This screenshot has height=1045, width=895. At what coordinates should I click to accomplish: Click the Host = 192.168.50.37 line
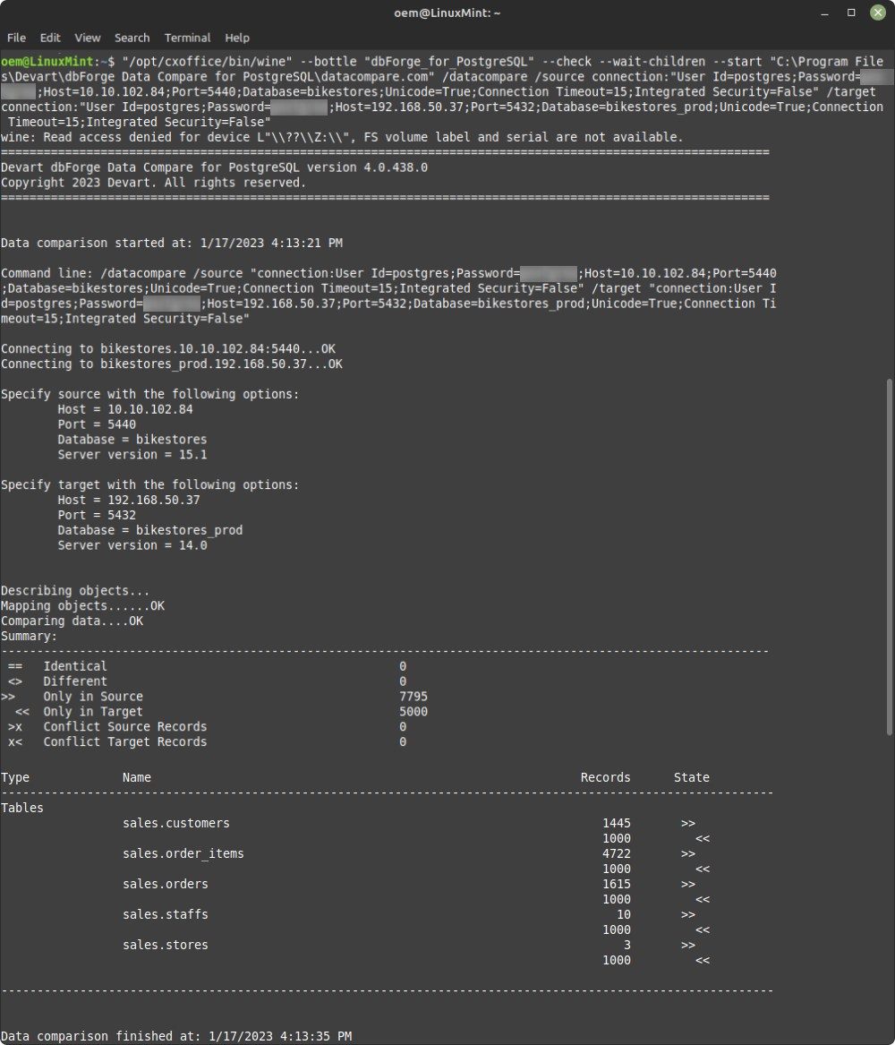[x=129, y=500]
